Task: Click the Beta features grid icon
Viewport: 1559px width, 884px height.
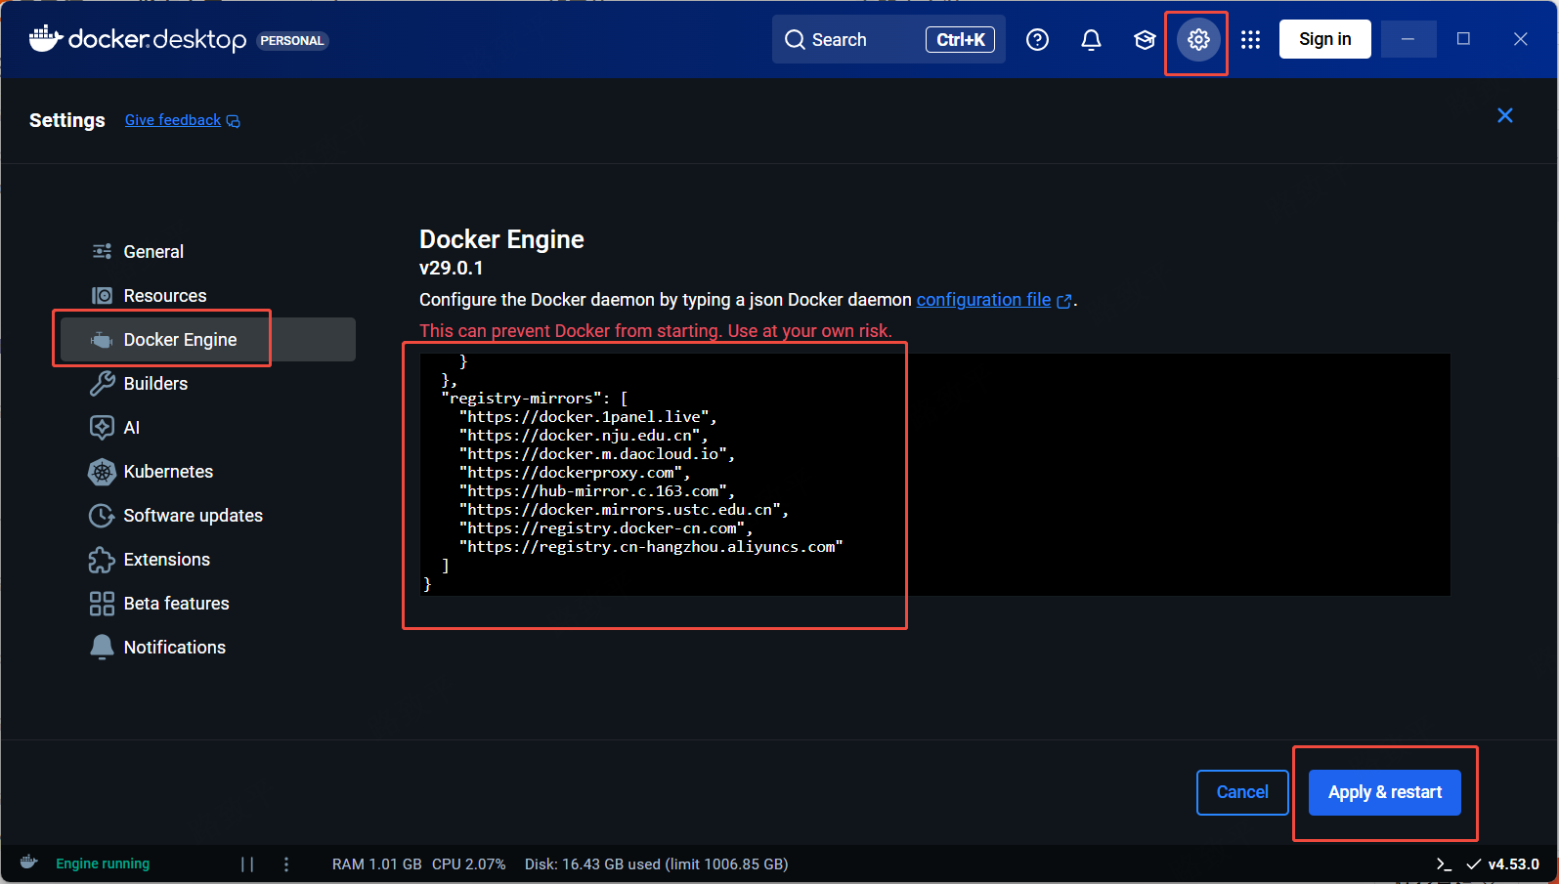Action: [102, 604]
